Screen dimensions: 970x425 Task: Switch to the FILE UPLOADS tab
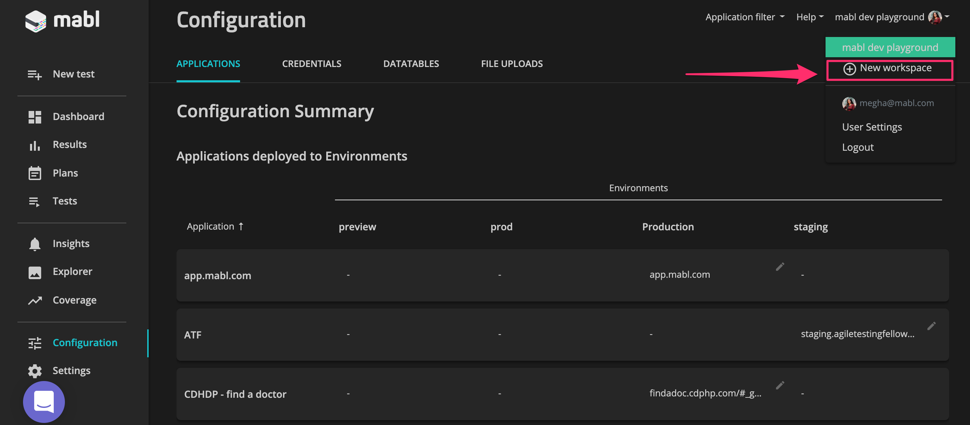point(512,64)
